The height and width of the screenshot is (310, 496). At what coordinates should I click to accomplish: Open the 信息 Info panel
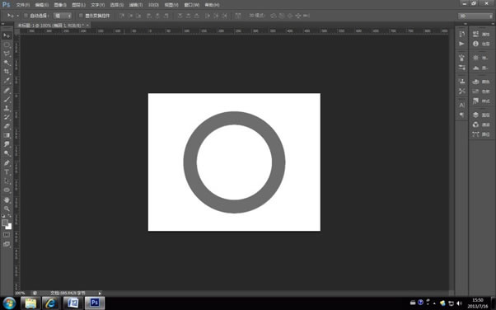click(x=481, y=44)
